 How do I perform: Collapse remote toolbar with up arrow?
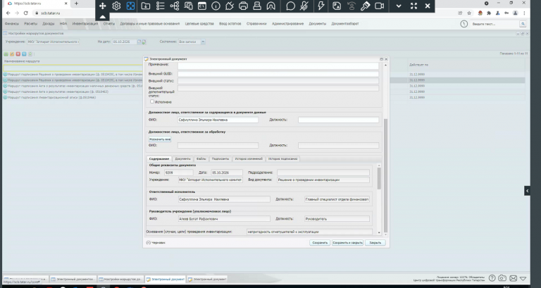(x=102, y=17)
